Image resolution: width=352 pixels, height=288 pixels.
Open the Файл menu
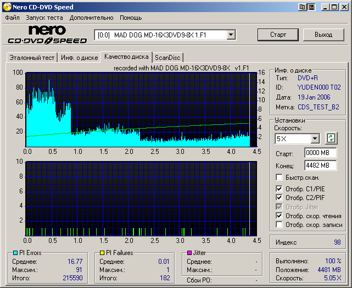click(12, 18)
